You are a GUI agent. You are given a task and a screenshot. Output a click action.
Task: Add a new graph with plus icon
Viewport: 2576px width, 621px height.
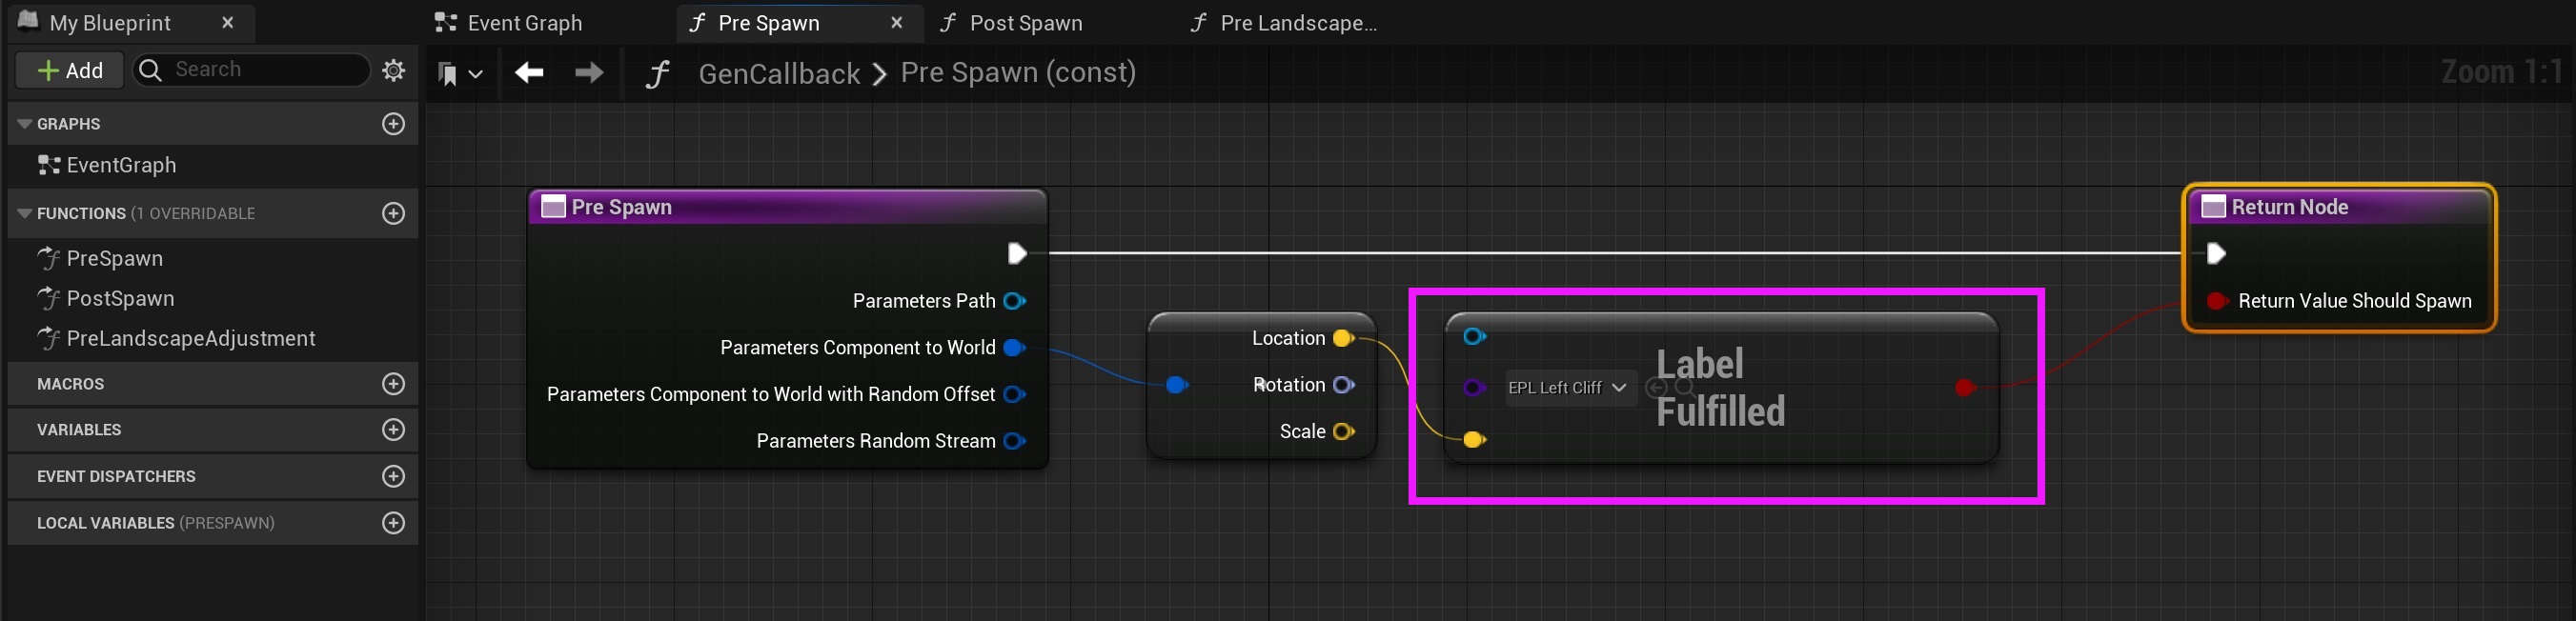coord(394,124)
